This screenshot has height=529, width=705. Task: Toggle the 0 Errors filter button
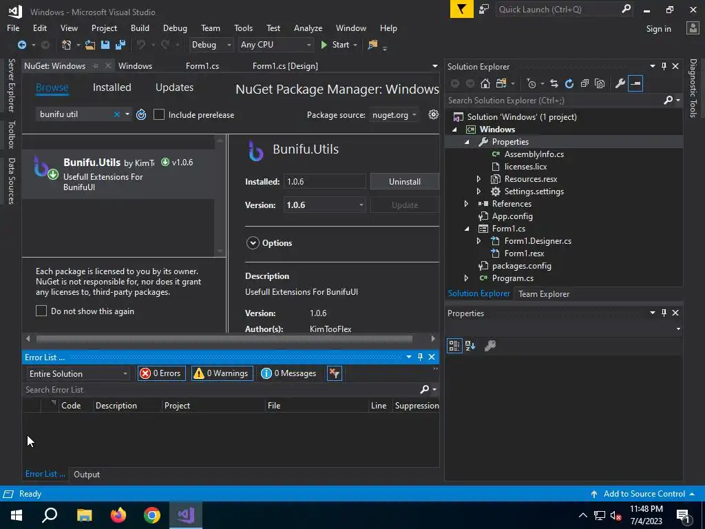click(161, 373)
